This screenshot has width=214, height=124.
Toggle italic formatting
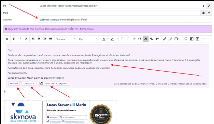[x=20, y=39]
